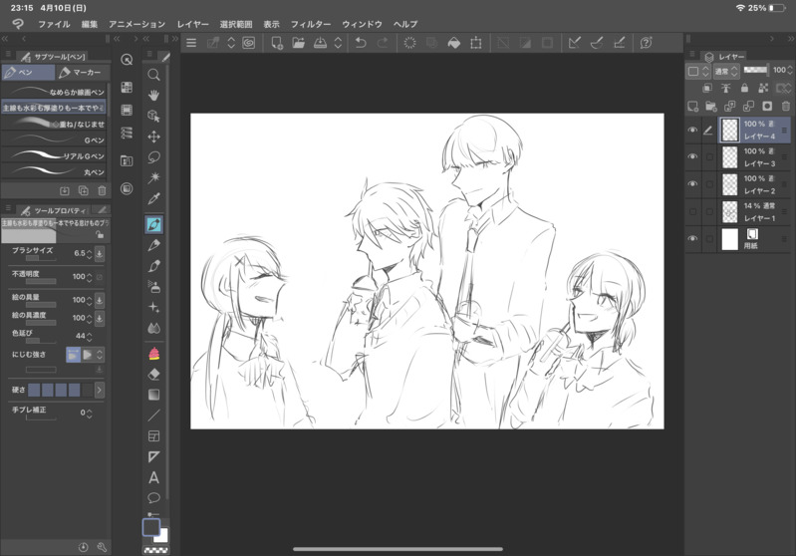Select the Auto select magic wand tool
The height and width of the screenshot is (556, 796).
point(153,177)
